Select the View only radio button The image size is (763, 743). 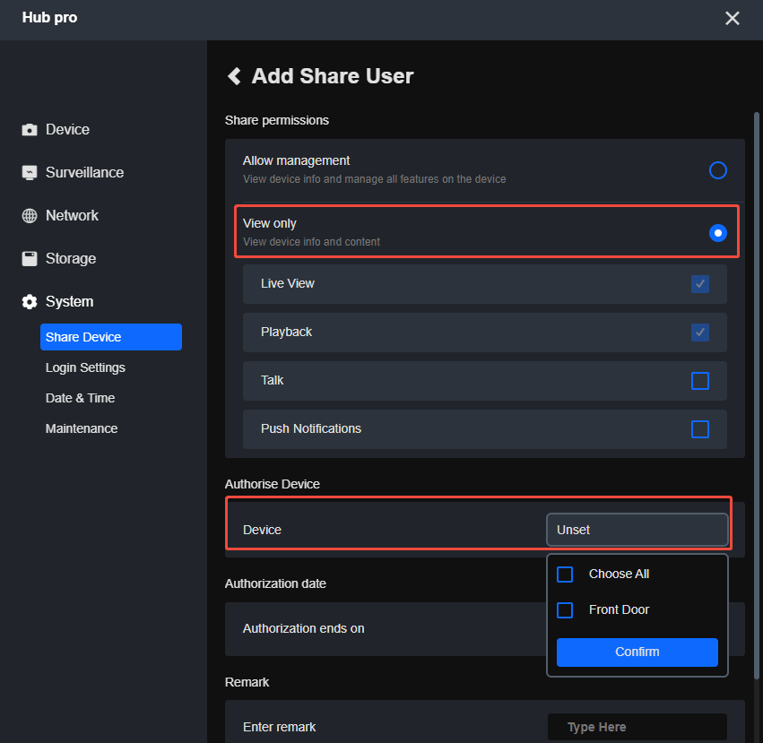tap(718, 233)
